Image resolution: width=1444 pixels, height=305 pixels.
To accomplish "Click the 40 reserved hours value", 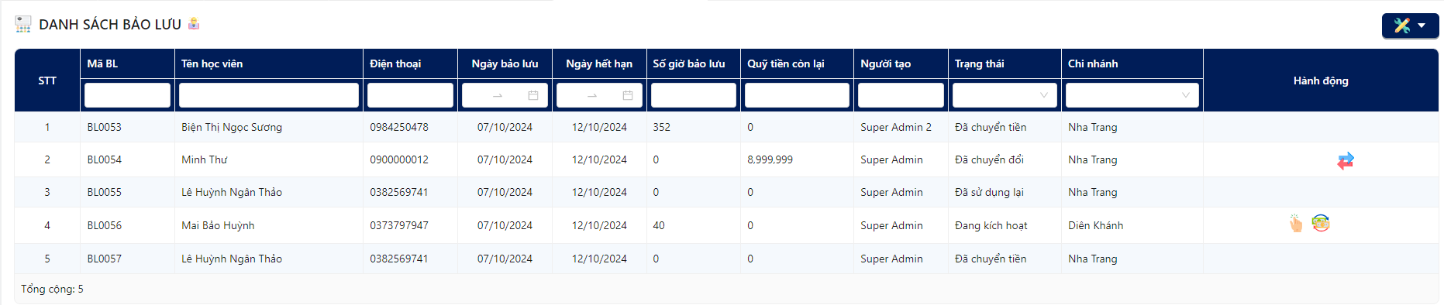I will coord(659,225).
